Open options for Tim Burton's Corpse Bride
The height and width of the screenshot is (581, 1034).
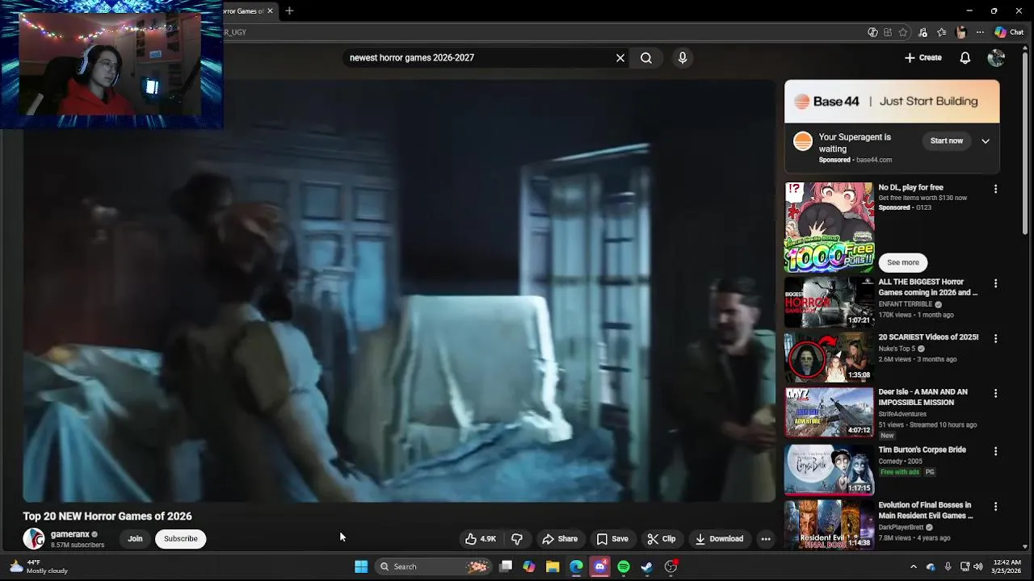coord(995,451)
